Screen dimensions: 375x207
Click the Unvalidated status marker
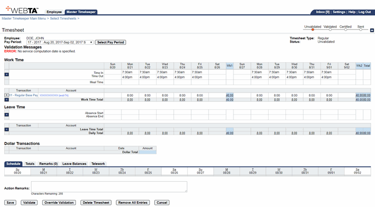click(x=313, y=29)
